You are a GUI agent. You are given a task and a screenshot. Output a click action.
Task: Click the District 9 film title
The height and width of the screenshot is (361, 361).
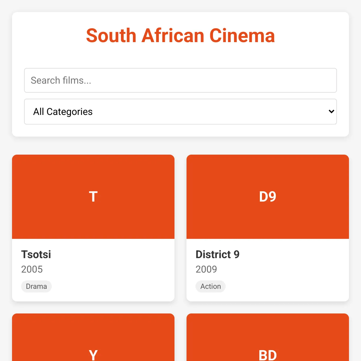[218, 255]
